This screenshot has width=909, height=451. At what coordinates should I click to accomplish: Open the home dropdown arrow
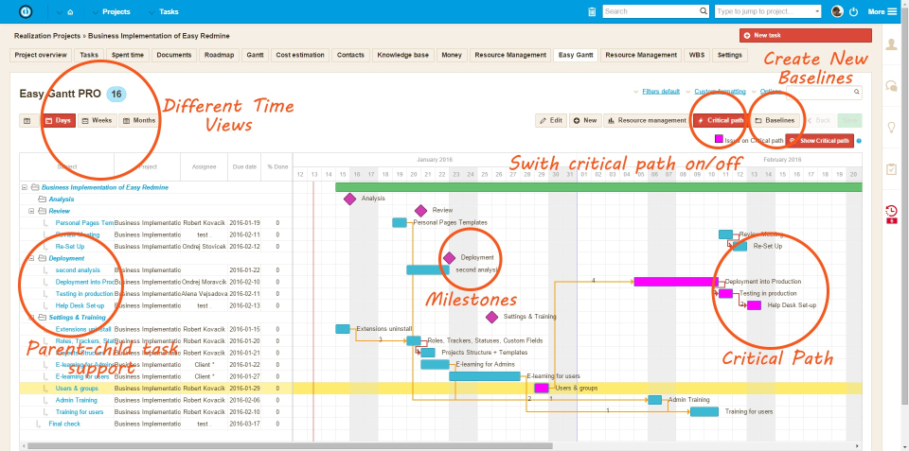point(59,12)
